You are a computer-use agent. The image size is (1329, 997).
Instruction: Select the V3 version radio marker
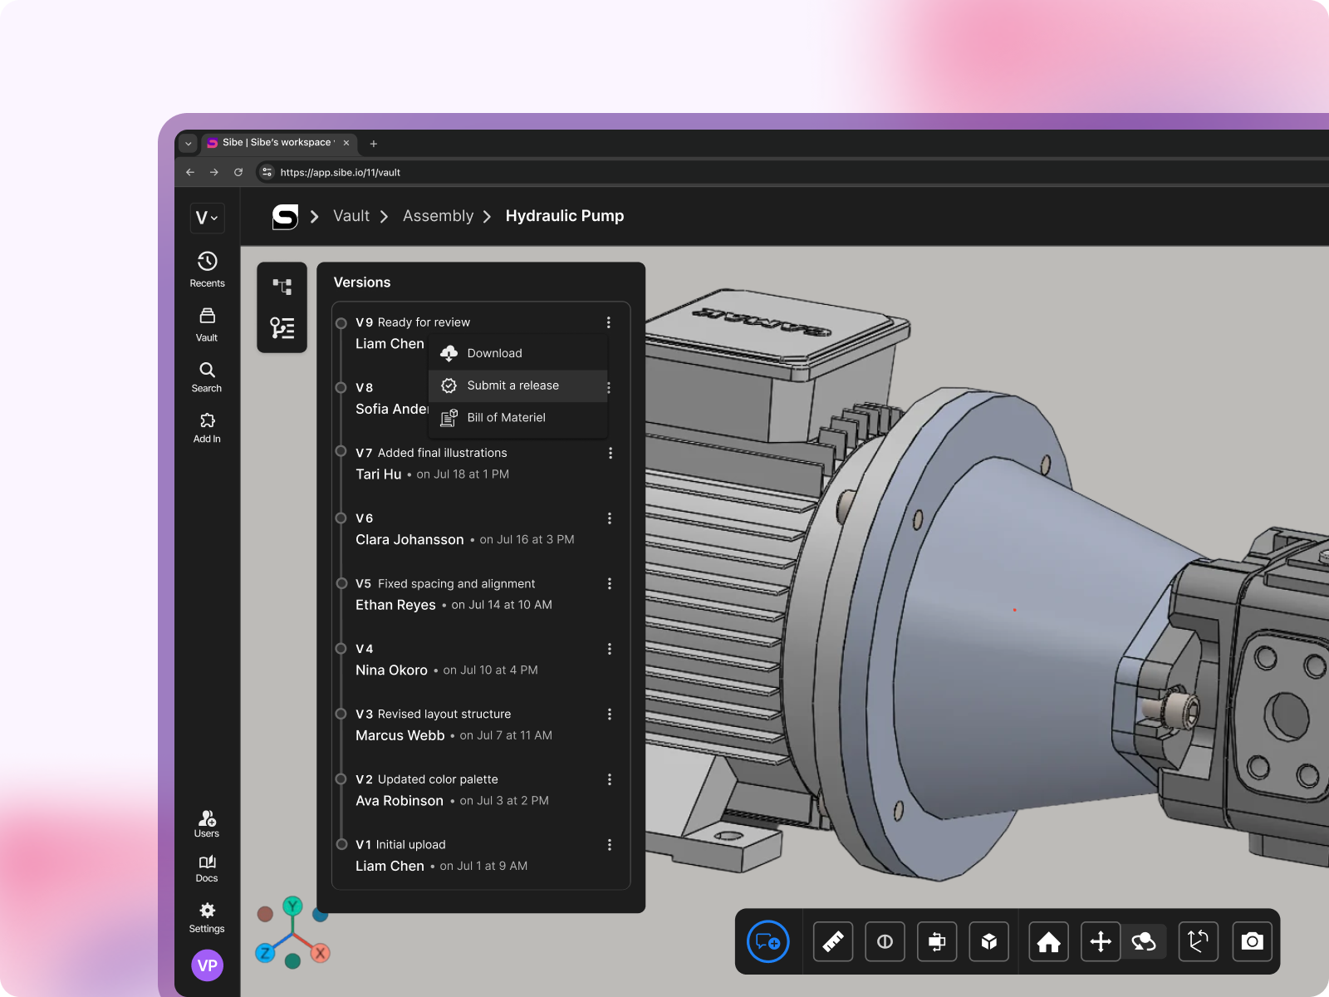point(341,714)
